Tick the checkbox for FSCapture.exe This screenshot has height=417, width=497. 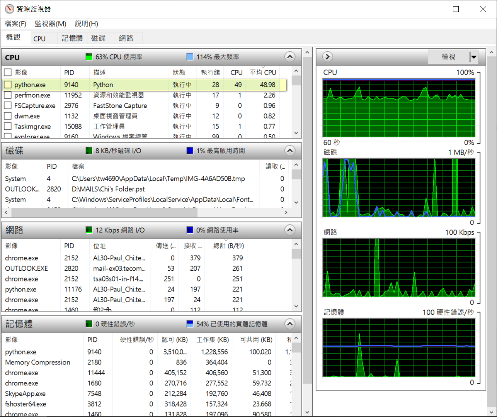click(8, 105)
